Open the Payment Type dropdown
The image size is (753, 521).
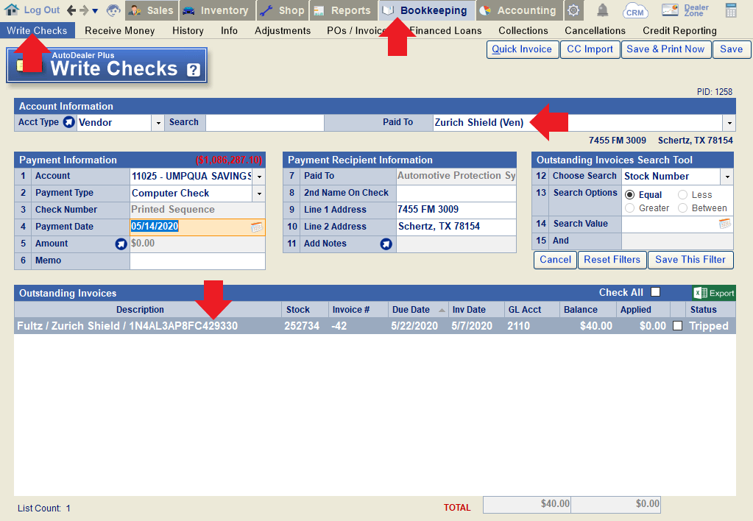click(x=259, y=194)
